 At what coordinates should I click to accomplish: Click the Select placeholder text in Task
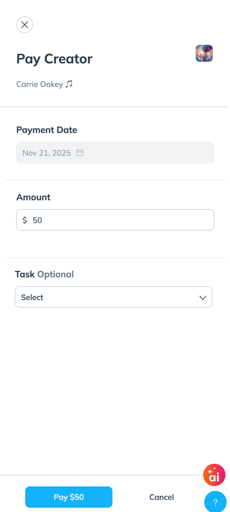[x=32, y=297]
